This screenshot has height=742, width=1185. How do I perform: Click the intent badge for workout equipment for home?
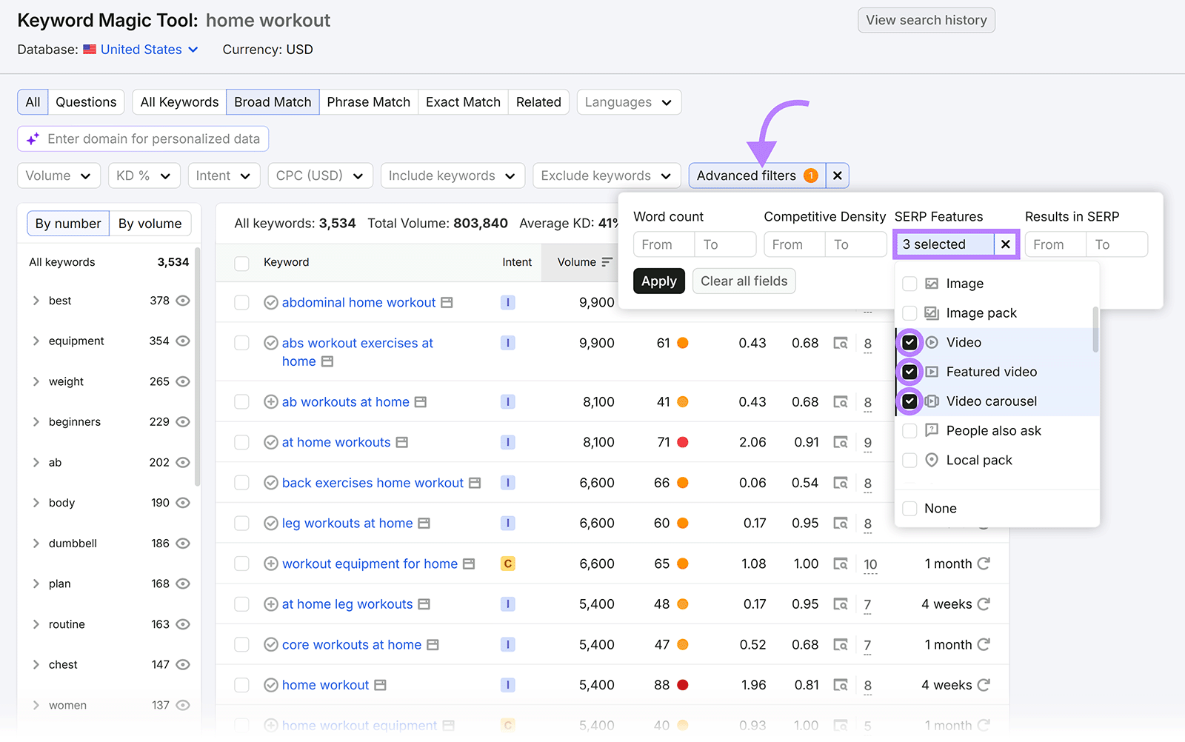tap(507, 564)
